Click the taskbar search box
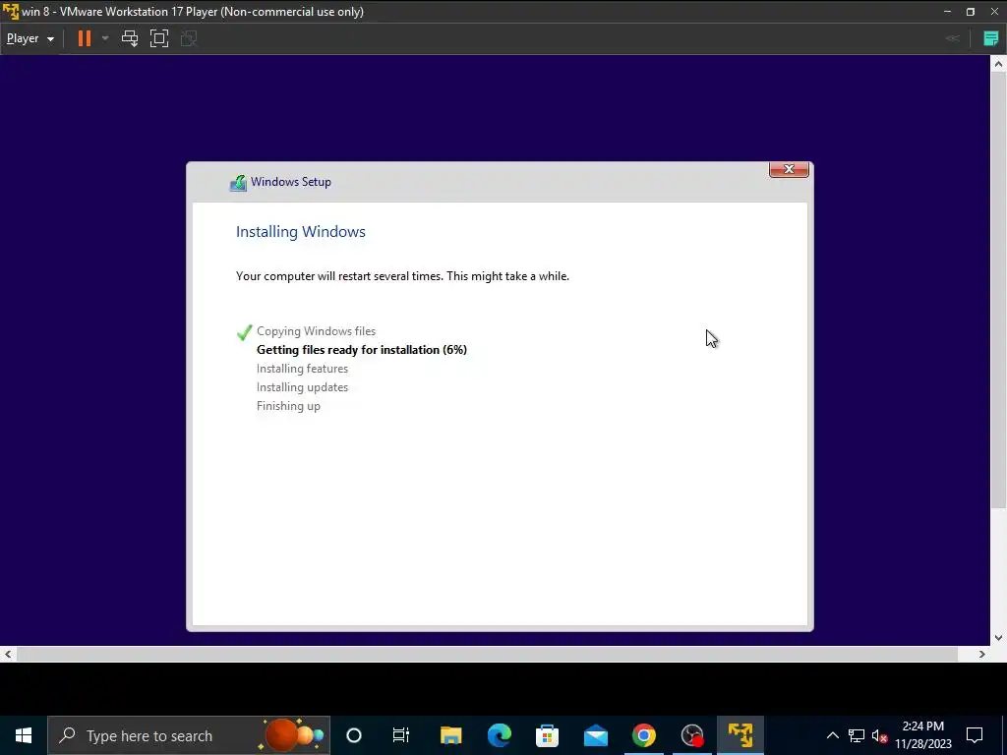Image resolution: width=1007 pixels, height=755 pixels. (x=189, y=735)
